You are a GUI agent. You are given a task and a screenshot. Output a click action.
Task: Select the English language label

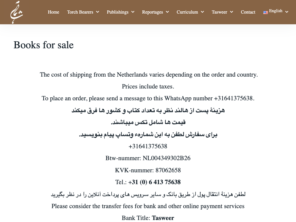click(275, 11)
